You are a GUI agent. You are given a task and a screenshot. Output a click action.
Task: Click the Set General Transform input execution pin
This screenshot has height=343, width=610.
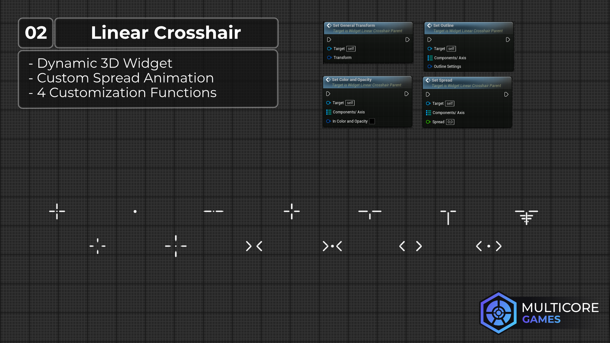(x=329, y=40)
